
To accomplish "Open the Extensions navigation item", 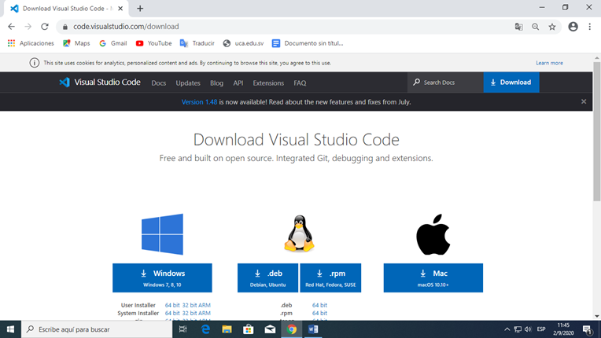I will pos(268,83).
